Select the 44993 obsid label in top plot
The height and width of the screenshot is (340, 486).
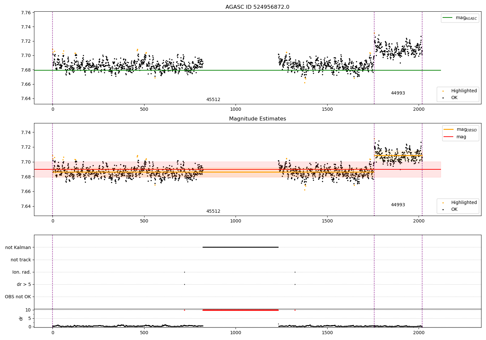398,93
